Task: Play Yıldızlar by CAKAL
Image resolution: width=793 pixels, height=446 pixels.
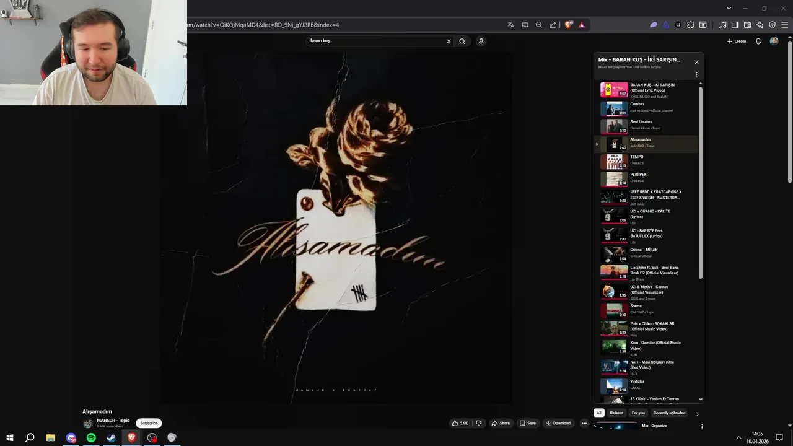Action: [646, 385]
